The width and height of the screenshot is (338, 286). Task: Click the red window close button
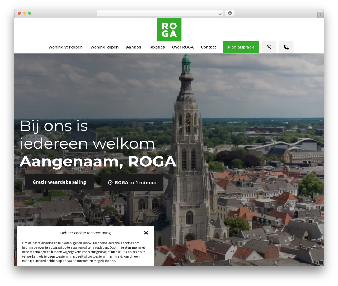point(19,13)
